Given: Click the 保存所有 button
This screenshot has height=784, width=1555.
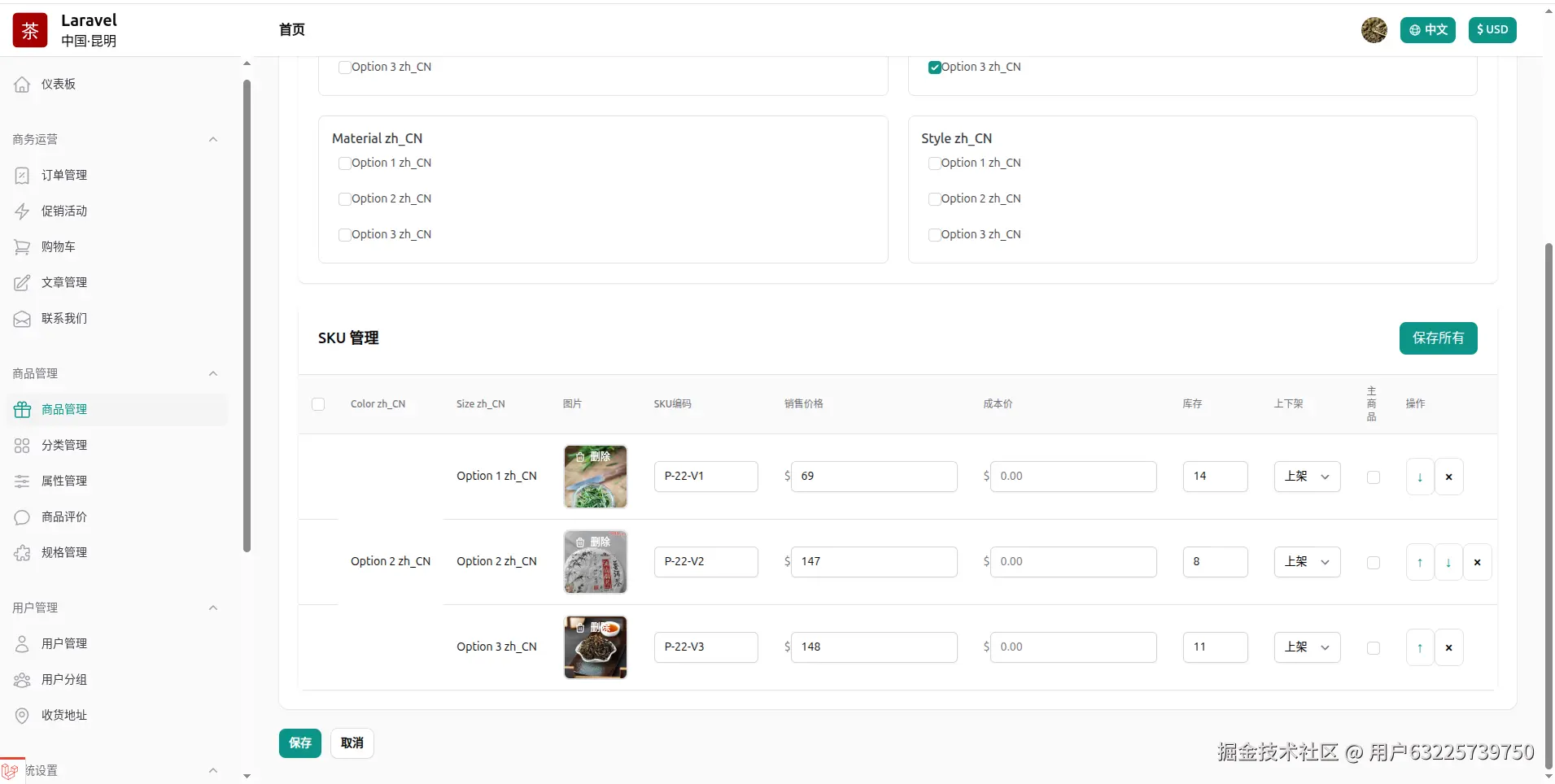Looking at the screenshot, I should (x=1439, y=338).
